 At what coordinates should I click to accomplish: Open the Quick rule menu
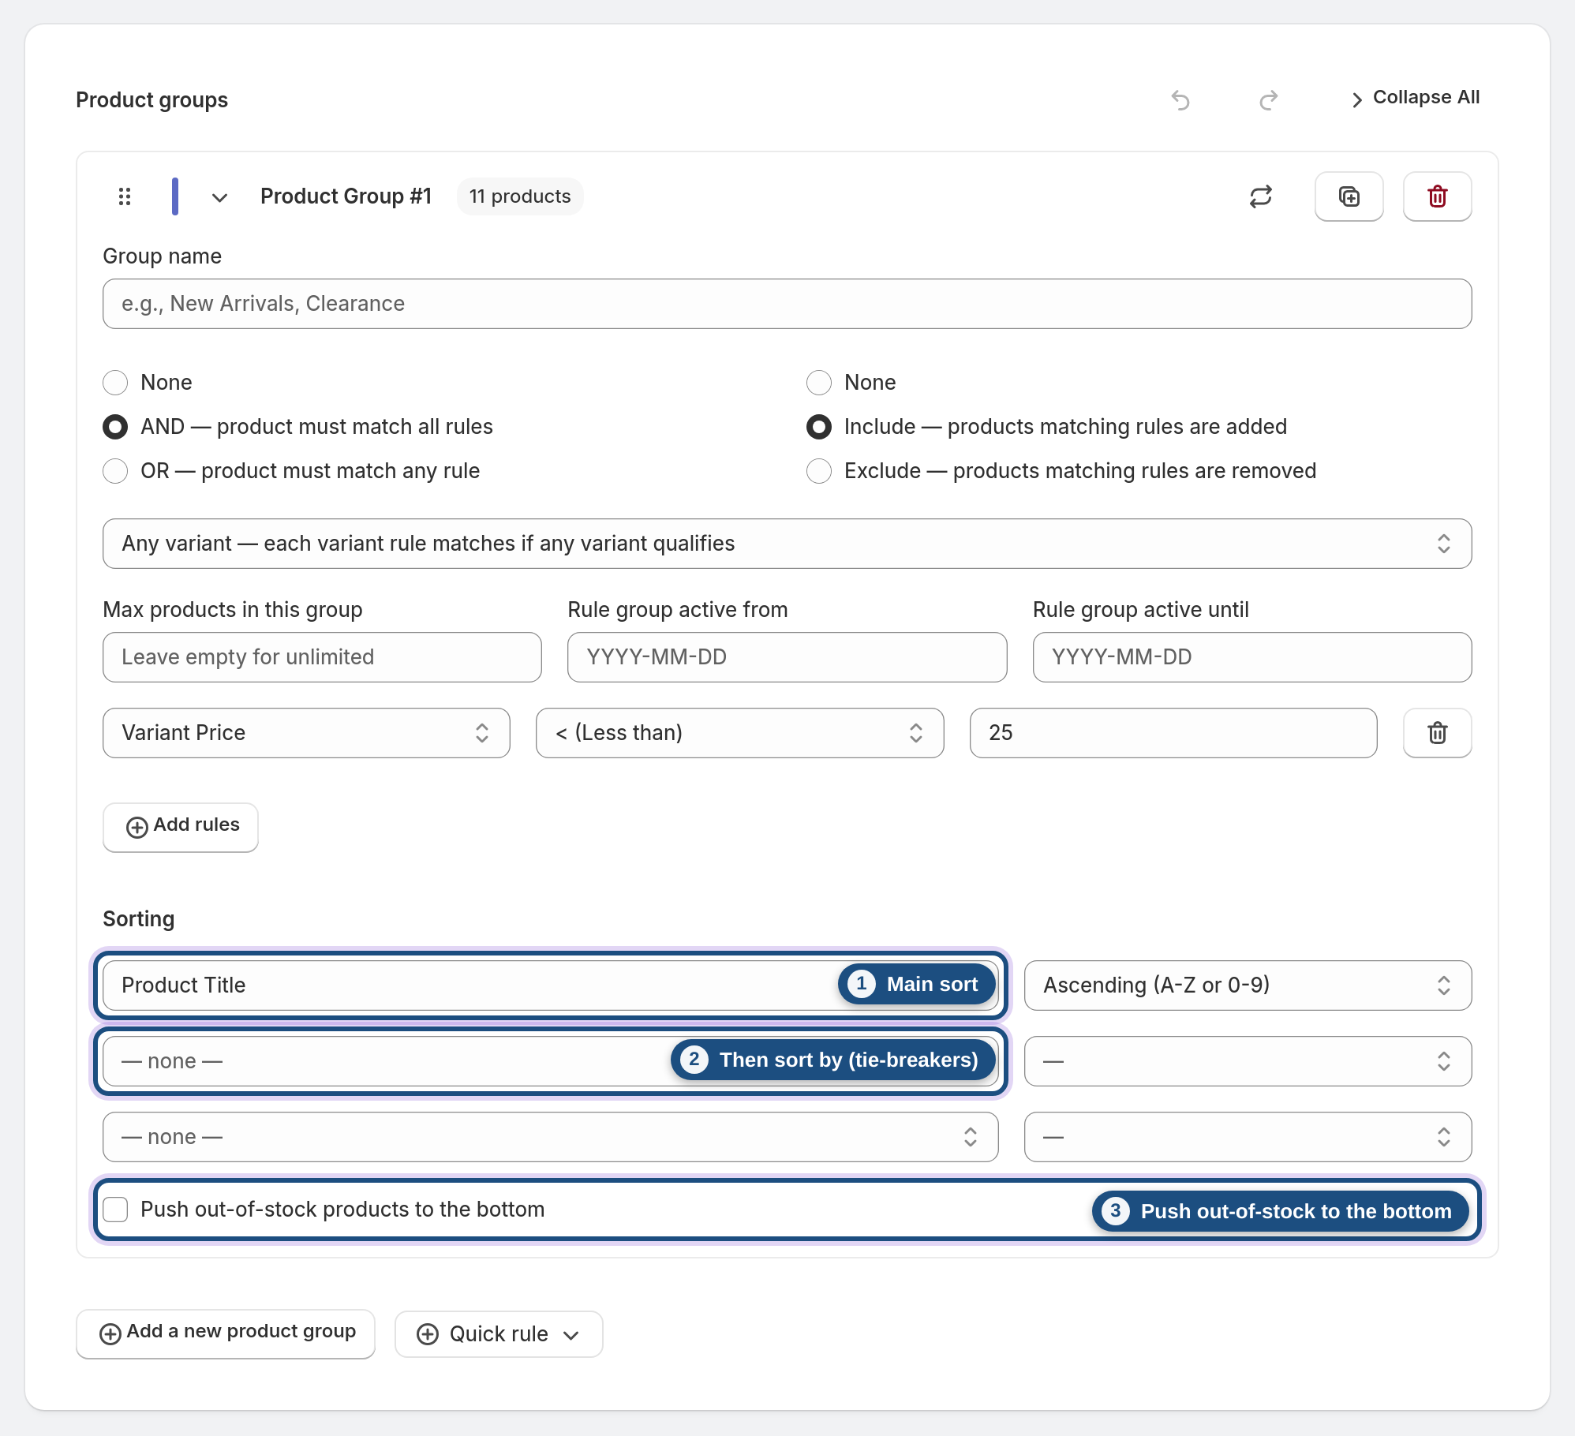point(499,1334)
